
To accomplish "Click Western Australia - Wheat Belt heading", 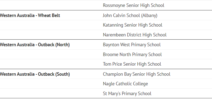I will tap(30, 15).
